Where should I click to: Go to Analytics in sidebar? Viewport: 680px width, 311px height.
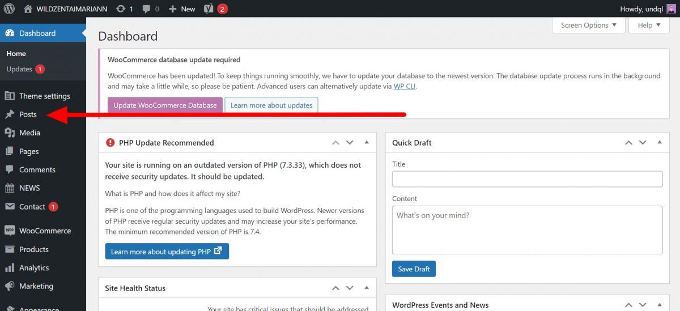click(34, 267)
